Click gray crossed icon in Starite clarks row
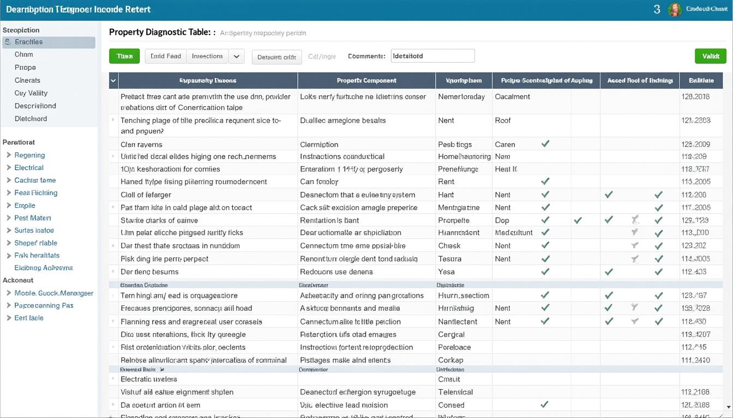Viewport: 733px width, 418px height. [x=634, y=220]
